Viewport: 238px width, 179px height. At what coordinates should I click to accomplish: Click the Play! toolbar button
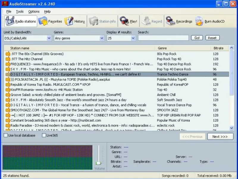[x=129, y=21]
